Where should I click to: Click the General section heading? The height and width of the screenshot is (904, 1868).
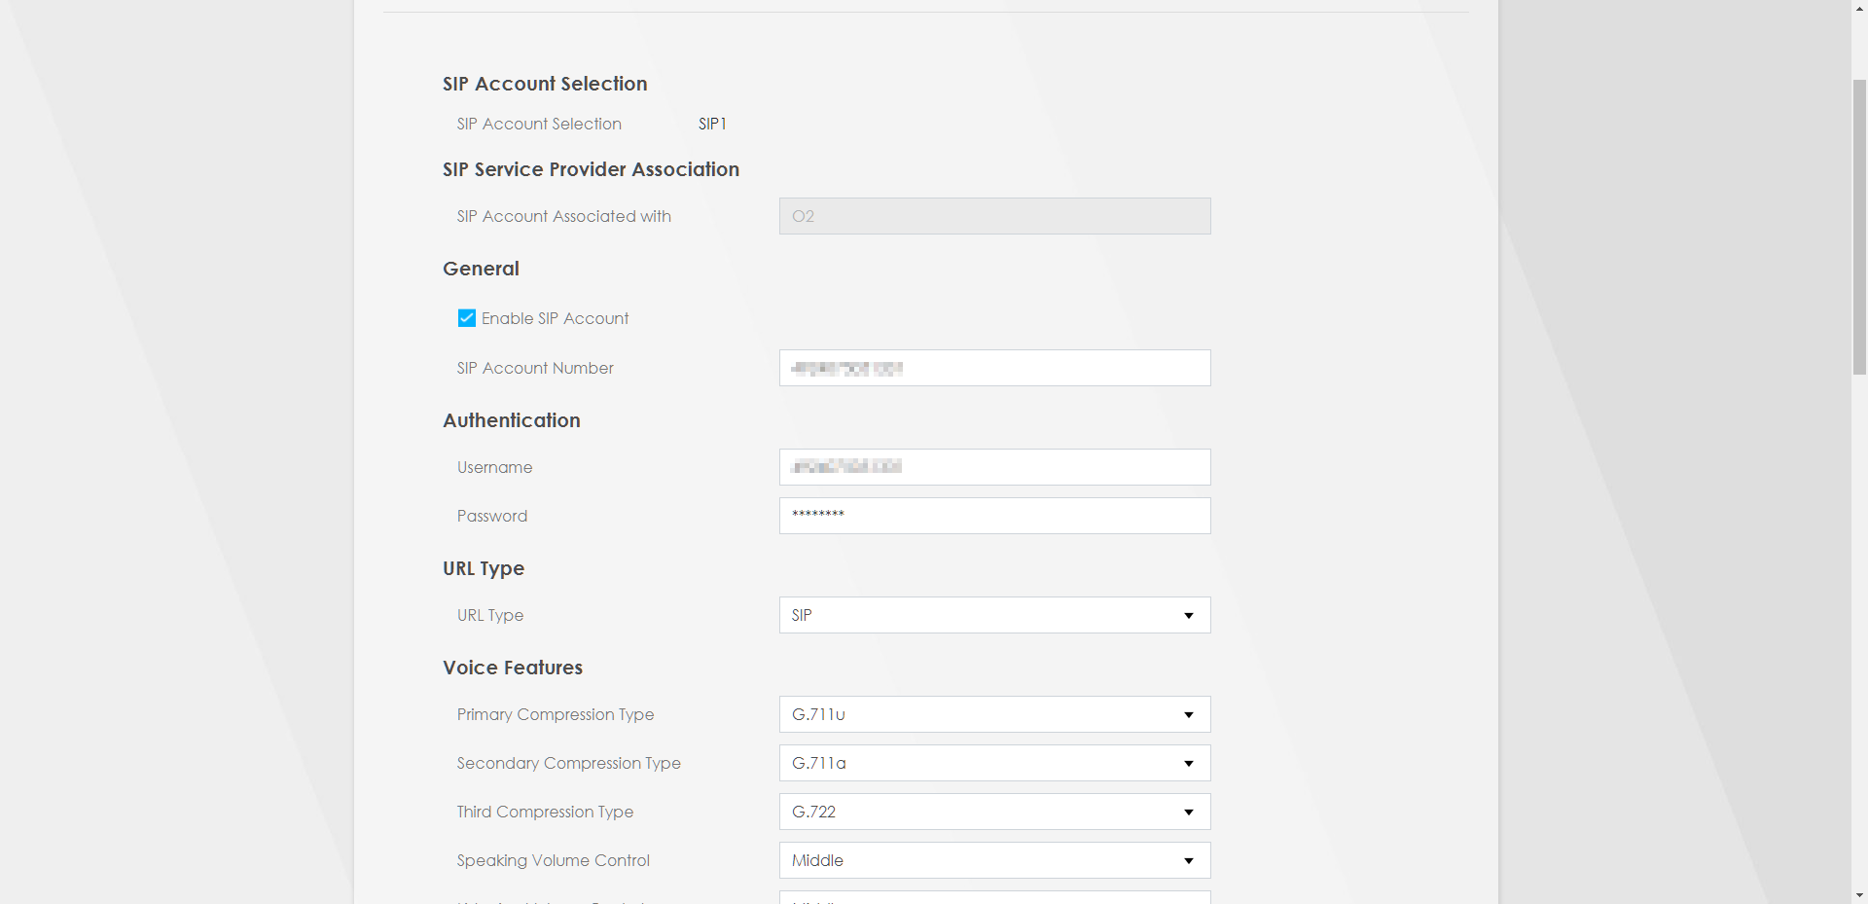point(481,269)
